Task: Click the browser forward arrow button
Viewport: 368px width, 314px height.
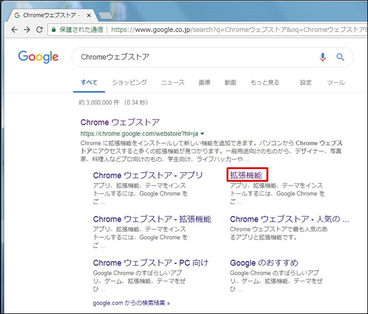Action: pos(26,29)
